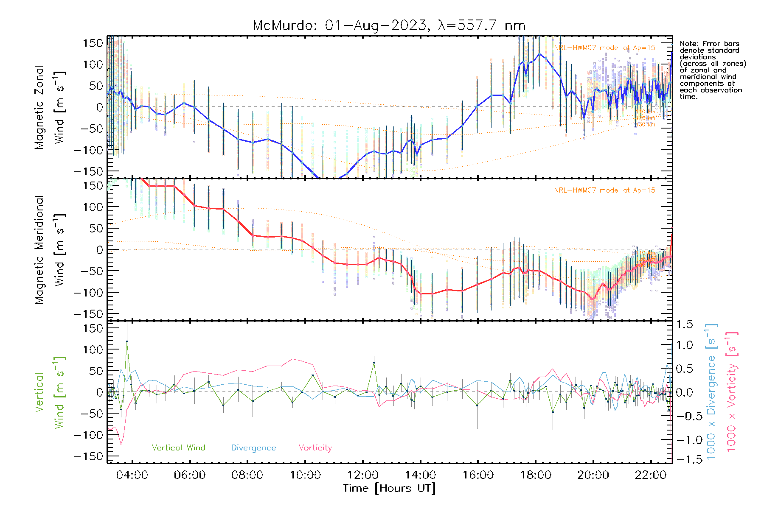Click the pink Vorticity legend label
764x509 pixels.
(315, 447)
